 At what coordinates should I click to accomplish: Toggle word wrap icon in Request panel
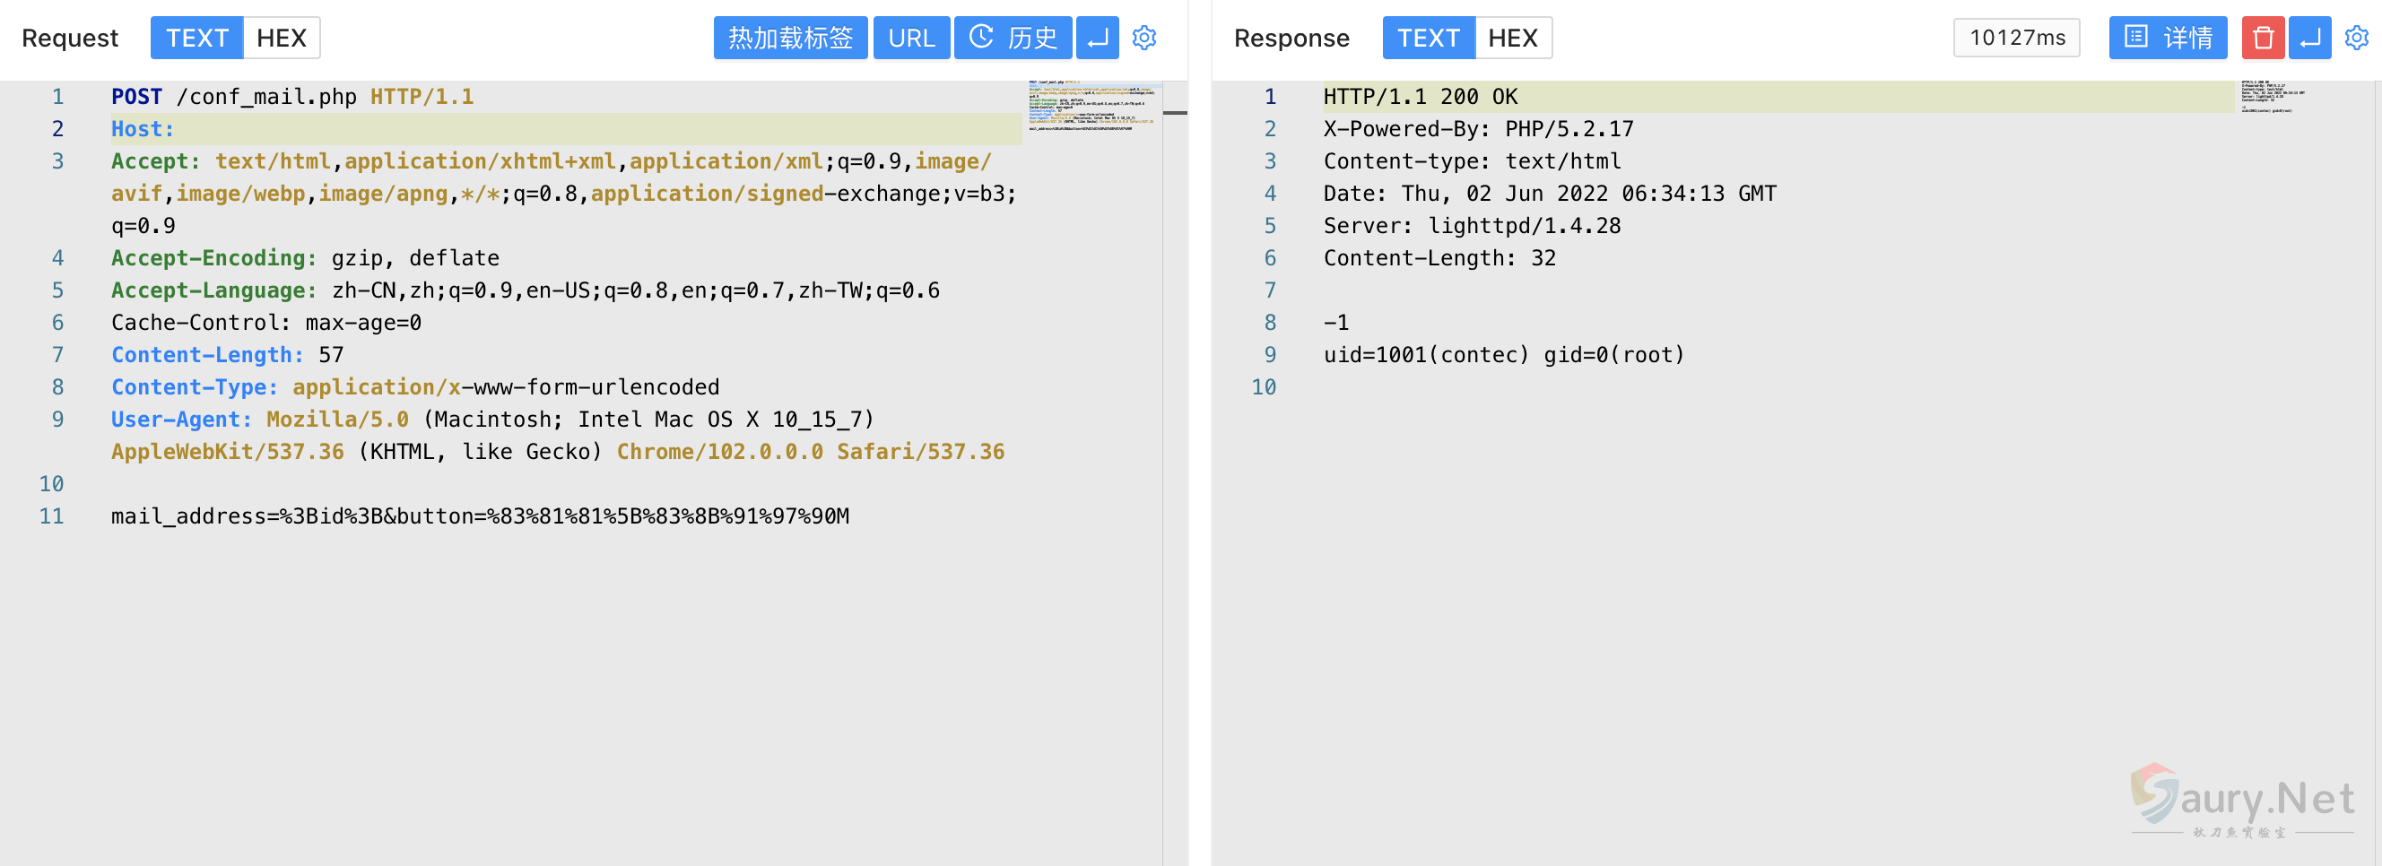click(1098, 38)
